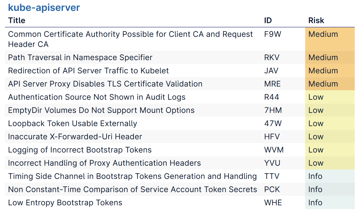
Task: Click the Risk column header
Action: [316, 20]
